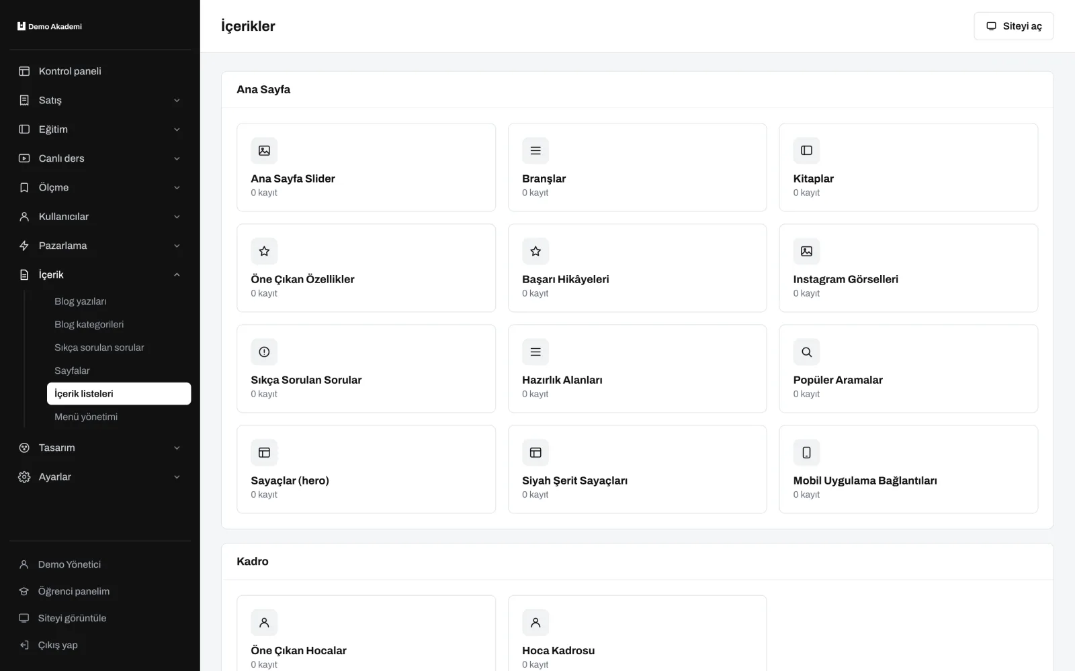1075x671 pixels.
Task: Click the star icon on Başarı Hikâyeleri card
Action: (535, 251)
